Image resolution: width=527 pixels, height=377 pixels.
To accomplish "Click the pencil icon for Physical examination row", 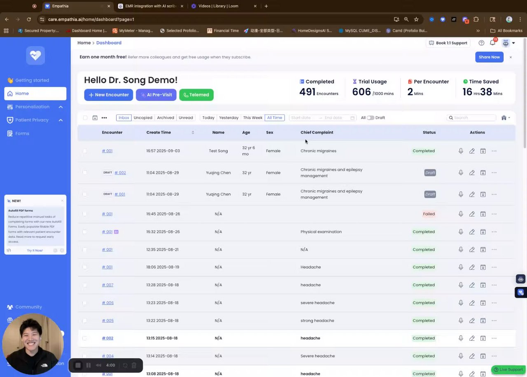I will tap(472, 232).
